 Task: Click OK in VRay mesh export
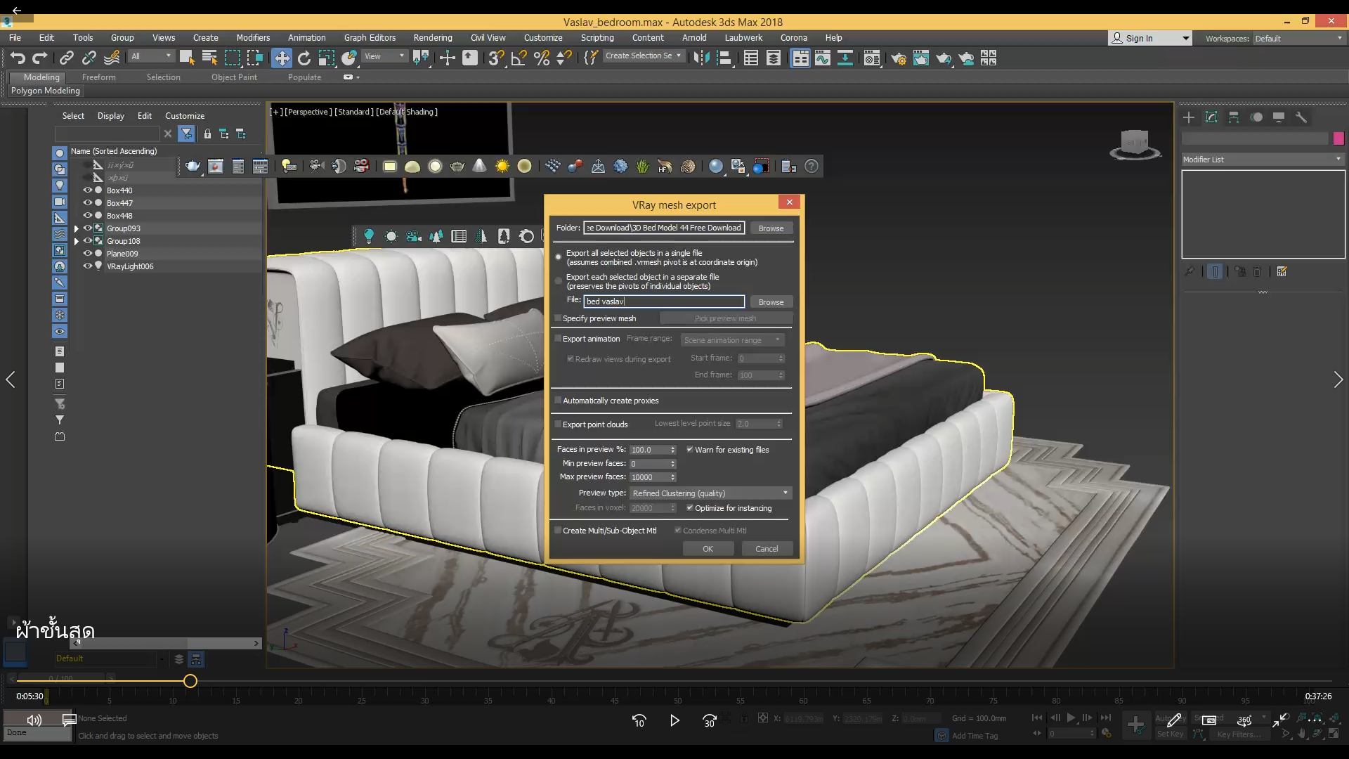click(x=708, y=549)
